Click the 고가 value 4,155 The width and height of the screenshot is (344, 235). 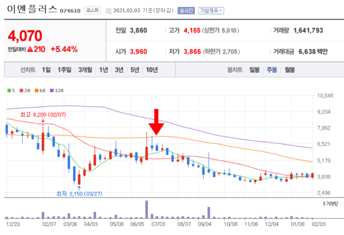(x=192, y=30)
